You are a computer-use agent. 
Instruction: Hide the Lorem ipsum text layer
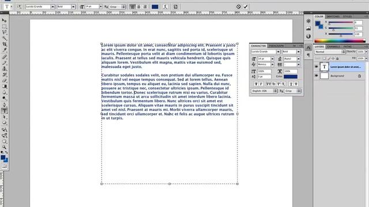317,67
